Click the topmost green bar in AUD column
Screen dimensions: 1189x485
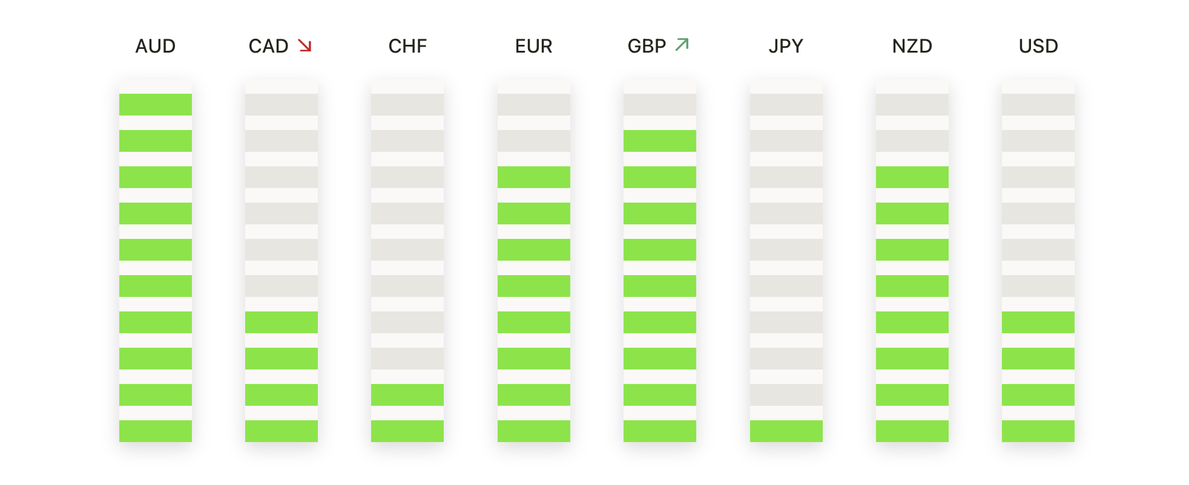156,105
